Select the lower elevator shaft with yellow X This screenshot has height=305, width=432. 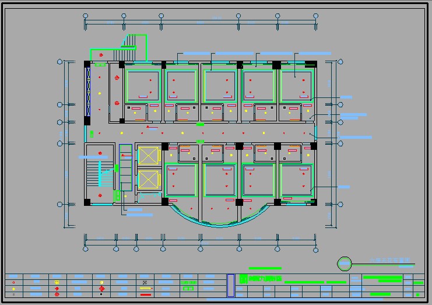tap(148, 179)
